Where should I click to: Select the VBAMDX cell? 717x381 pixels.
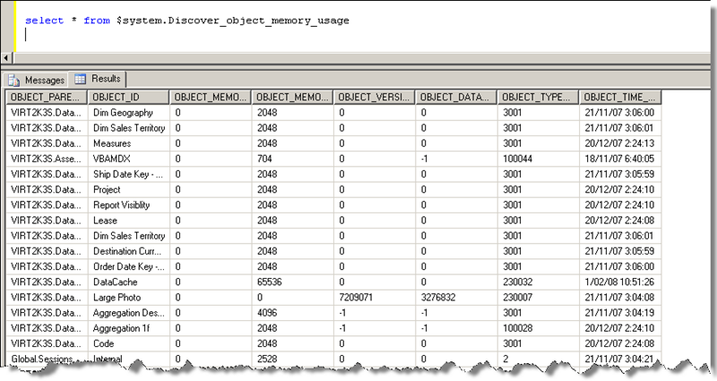pos(128,159)
